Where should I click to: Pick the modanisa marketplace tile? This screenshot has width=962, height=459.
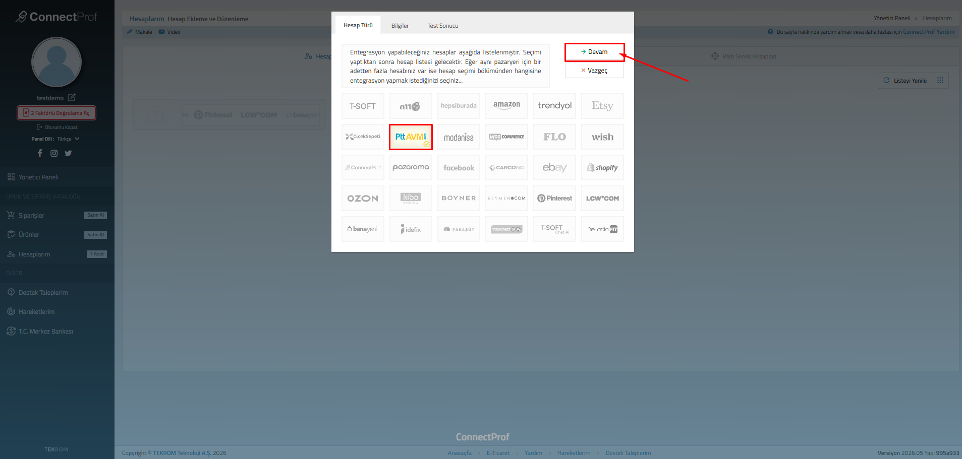coord(459,137)
